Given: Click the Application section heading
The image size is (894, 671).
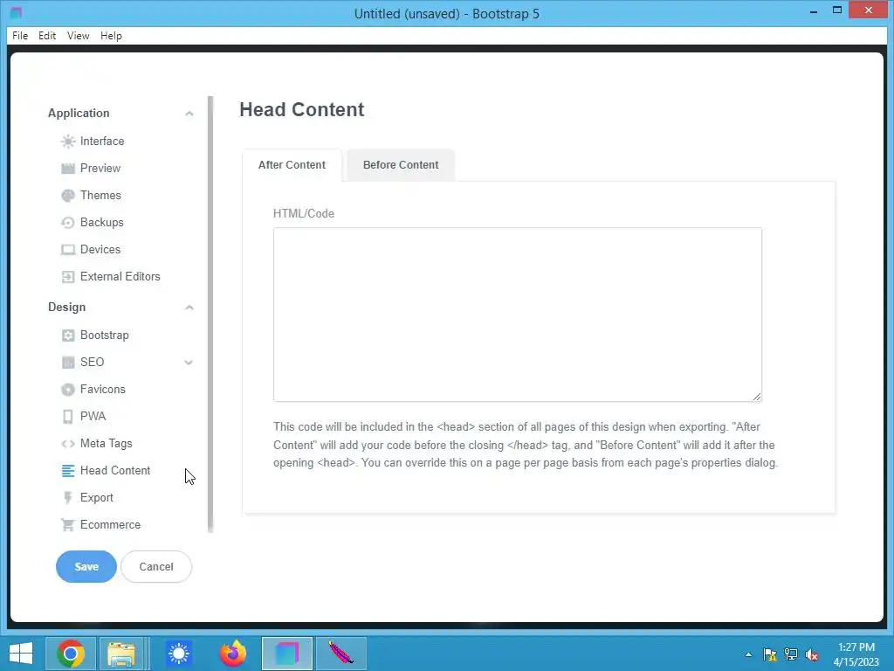Looking at the screenshot, I should point(79,114).
